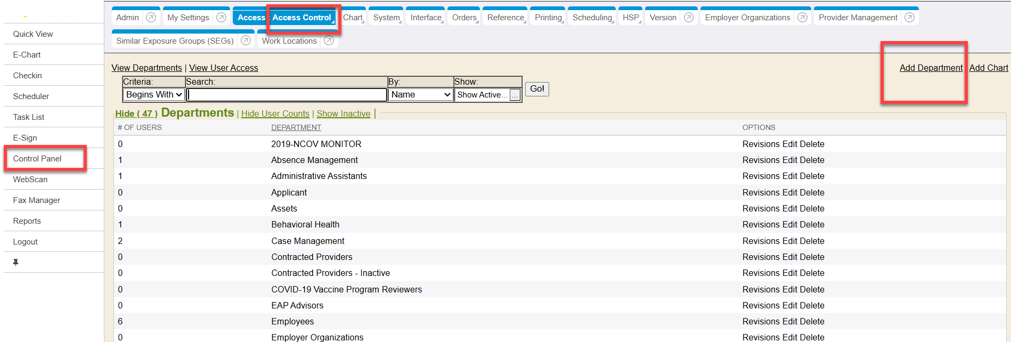Toggle Hide User Counts
The image size is (1011, 342).
pyautogui.click(x=275, y=114)
